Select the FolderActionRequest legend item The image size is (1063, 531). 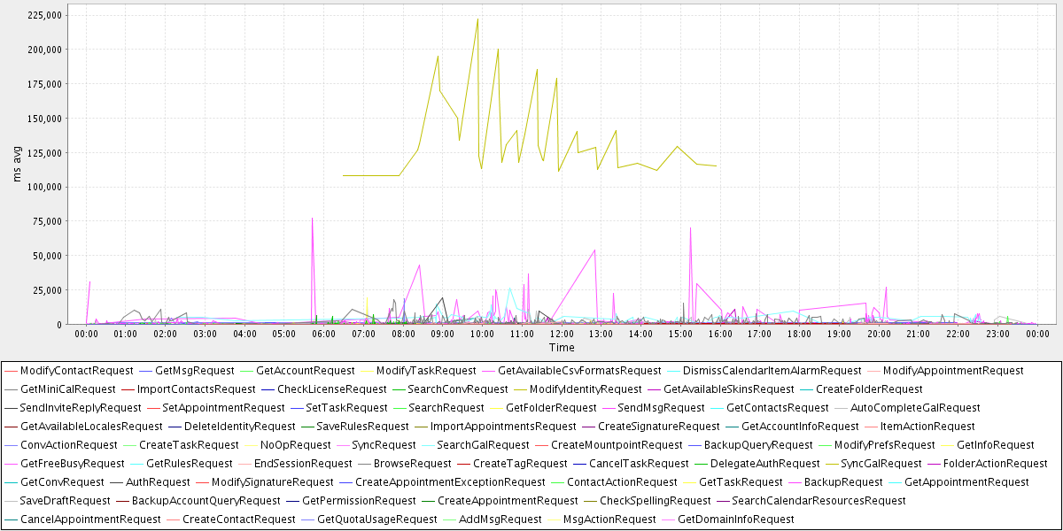tap(995, 464)
